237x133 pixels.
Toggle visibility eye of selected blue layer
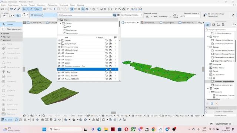59,69
